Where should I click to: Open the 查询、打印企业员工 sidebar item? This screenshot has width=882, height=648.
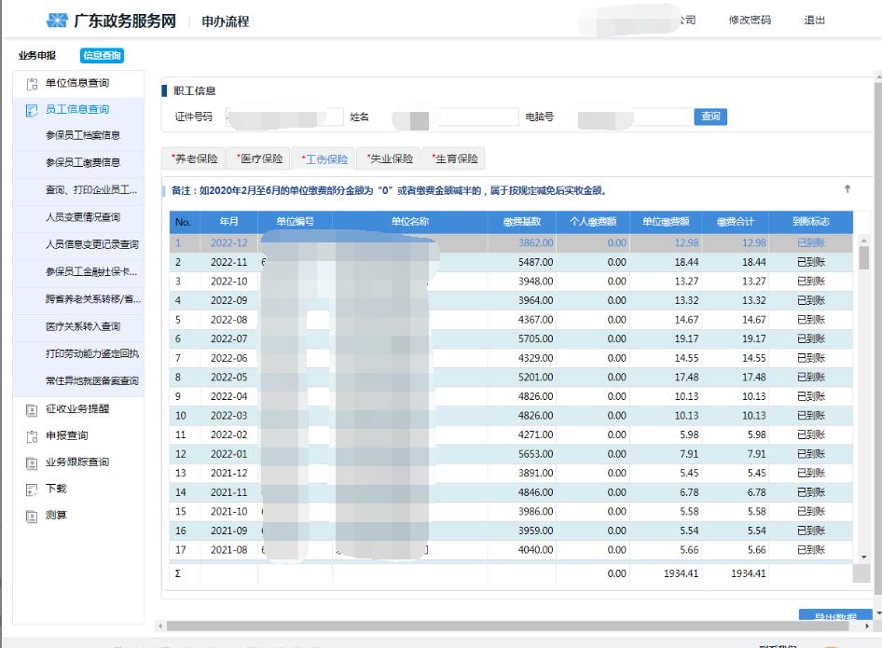click(91, 189)
